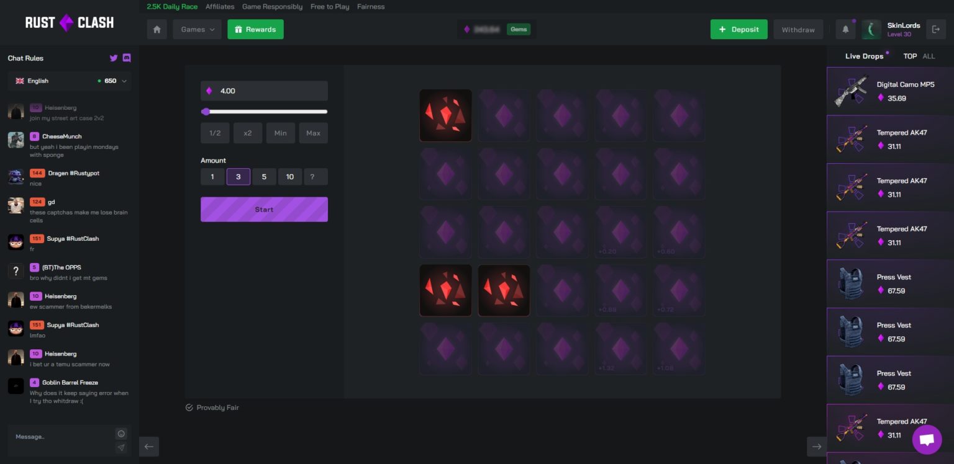Open the notifications bell
Screen dimensions: 954x464
[845, 29]
